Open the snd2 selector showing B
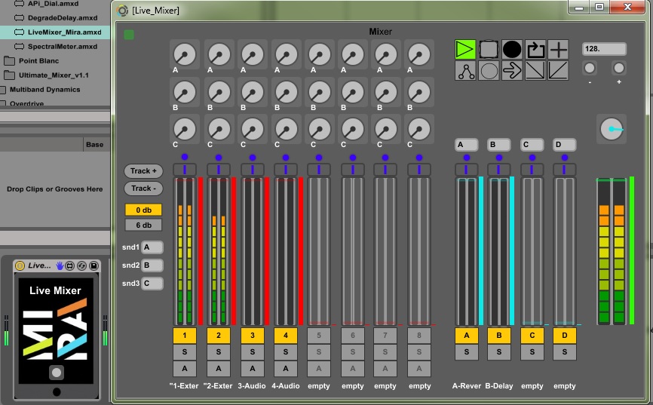The image size is (653, 405). [x=152, y=265]
